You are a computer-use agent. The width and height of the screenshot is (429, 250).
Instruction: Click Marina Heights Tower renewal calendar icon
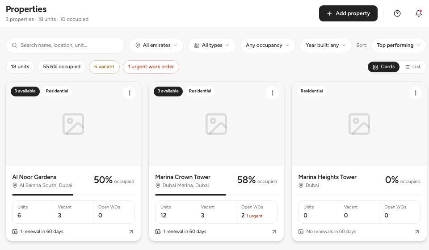(x=301, y=231)
